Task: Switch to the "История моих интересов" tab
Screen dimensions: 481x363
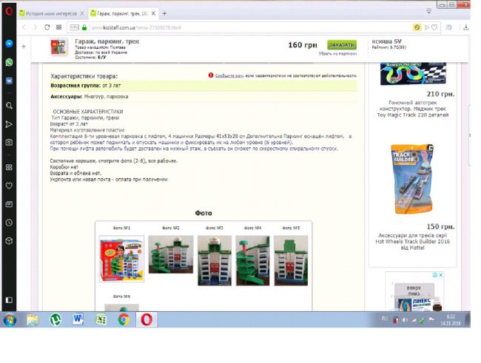Action: click(49, 13)
